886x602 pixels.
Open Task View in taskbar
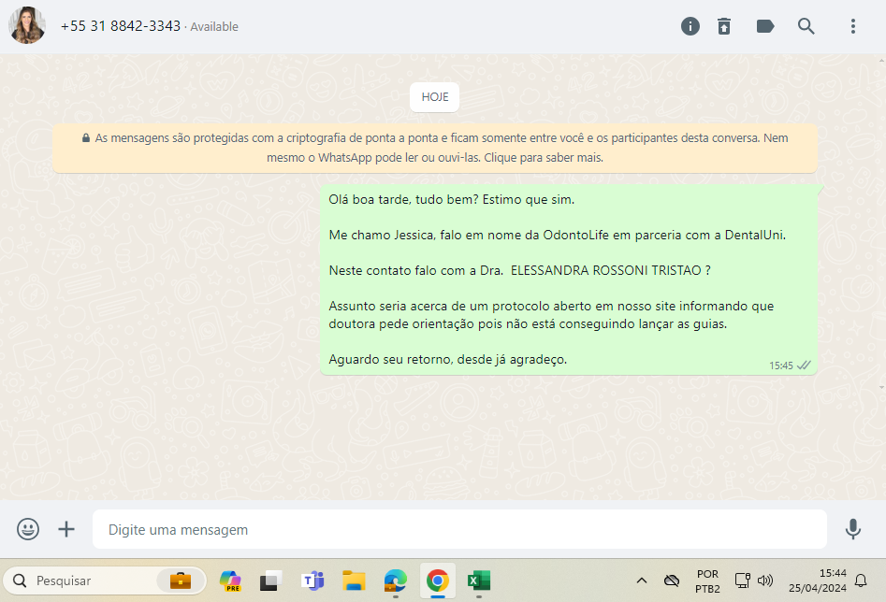[271, 580]
